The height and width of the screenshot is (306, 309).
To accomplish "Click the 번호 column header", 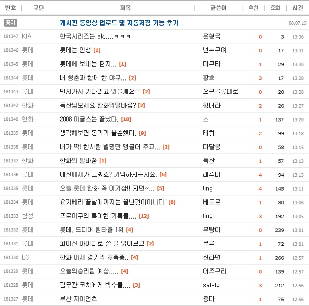I will [x=10, y=8].
